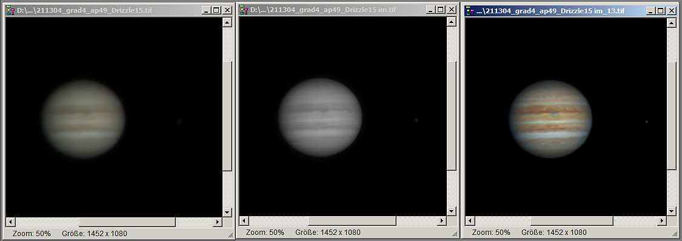
Task: Click resize grip of Drizzle15.tif window
Action: pyautogui.click(x=230, y=236)
